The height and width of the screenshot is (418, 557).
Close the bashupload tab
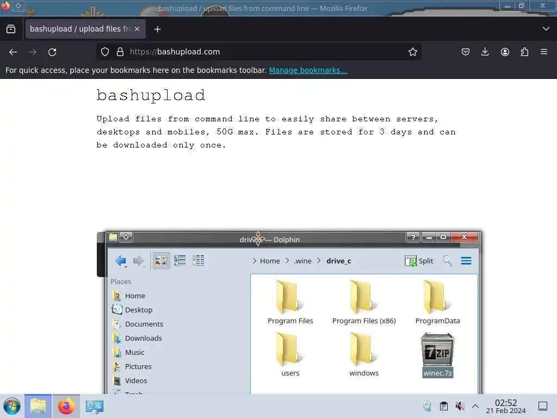(x=137, y=29)
